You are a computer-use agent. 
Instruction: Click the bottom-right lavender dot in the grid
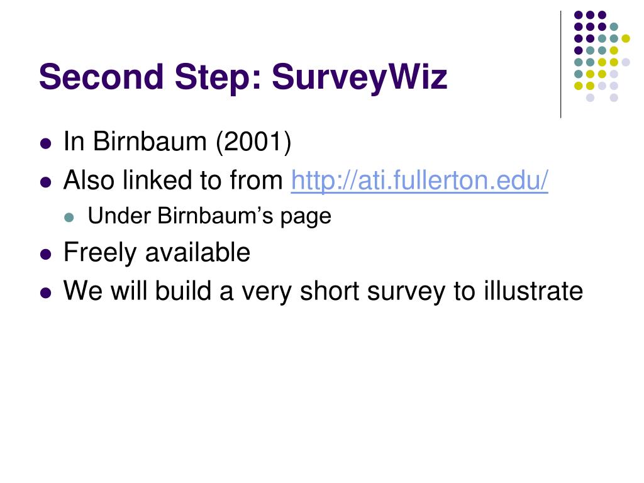pyautogui.click(x=614, y=97)
